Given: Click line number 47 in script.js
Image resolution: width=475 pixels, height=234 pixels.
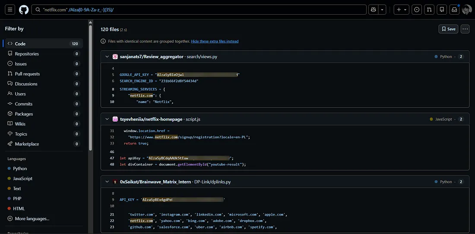Looking at the screenshot, I should (112, 158).
